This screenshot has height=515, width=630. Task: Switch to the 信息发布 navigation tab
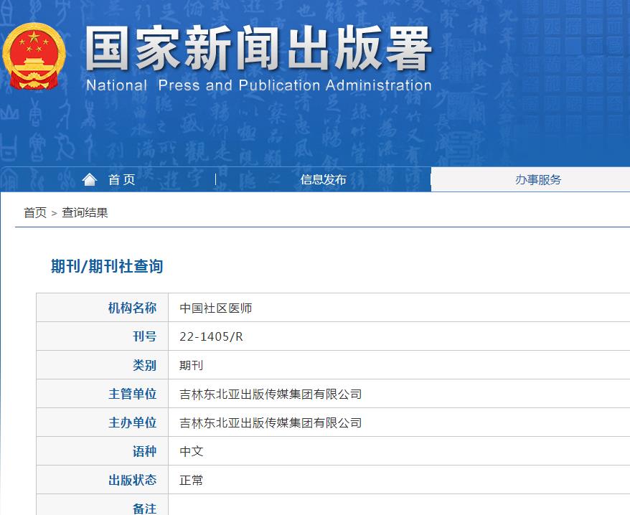(322, 179)
